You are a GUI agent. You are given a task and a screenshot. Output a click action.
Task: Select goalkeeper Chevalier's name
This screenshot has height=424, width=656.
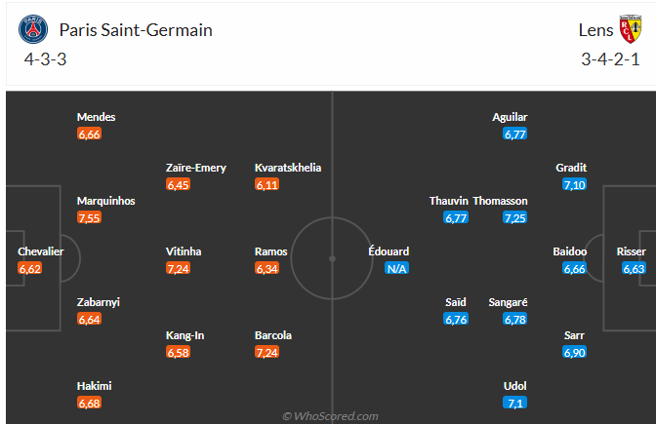[x=41, y=251]
